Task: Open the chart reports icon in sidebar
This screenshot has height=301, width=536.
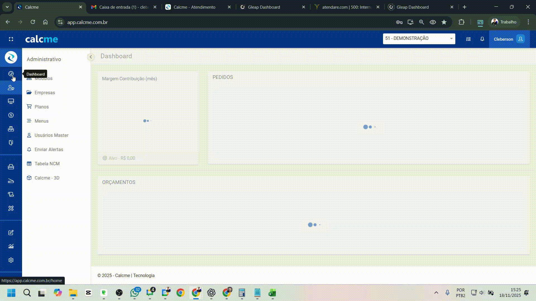Action: pyautogui.click(x=11, y=246)
